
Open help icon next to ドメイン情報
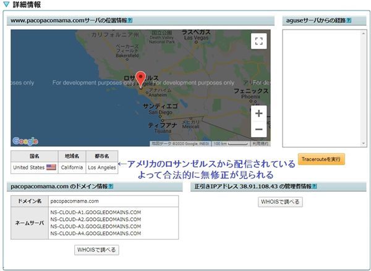pos(111,186)
